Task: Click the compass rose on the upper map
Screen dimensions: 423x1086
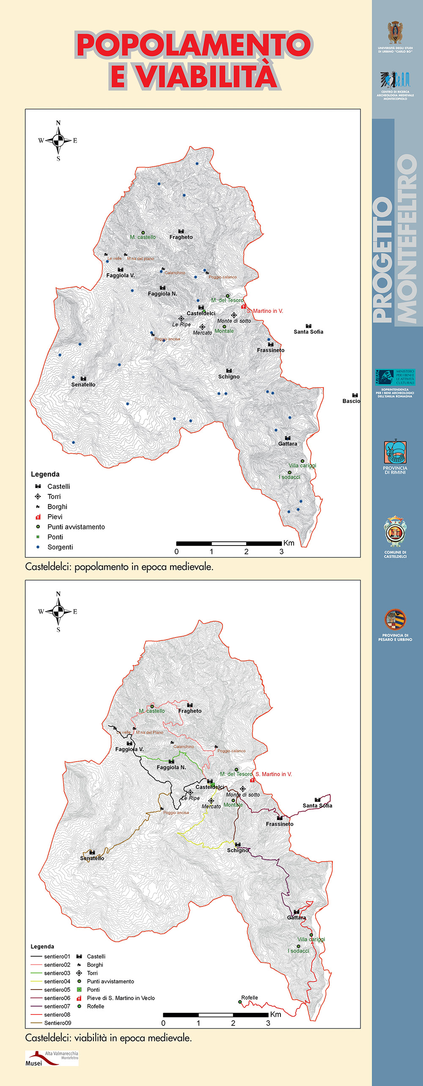Action: point(58,140)
